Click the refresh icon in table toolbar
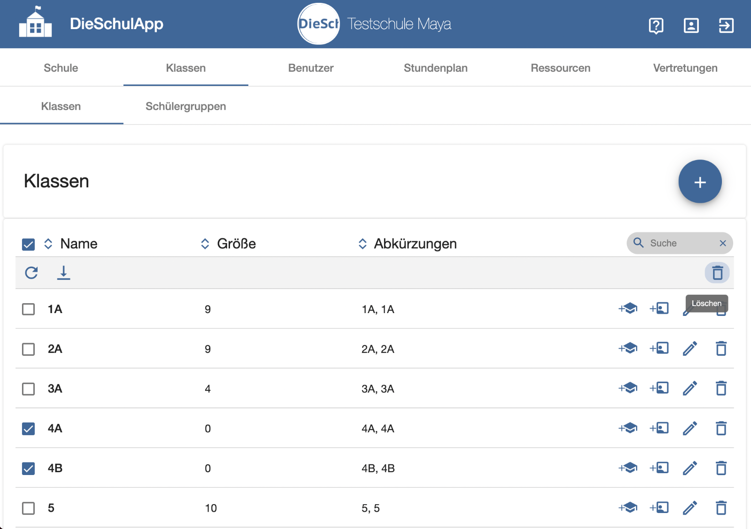Viewport: 751px width, 529px height. point(31,273)
